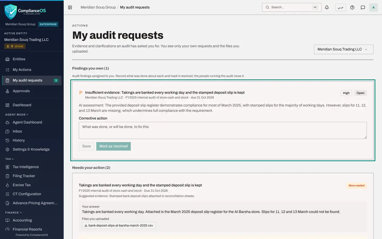Viewport: 382px width, 239px height.
Task: Open the Meridian Souq Trading LLC entity dropdown
Action: point(344,49)
